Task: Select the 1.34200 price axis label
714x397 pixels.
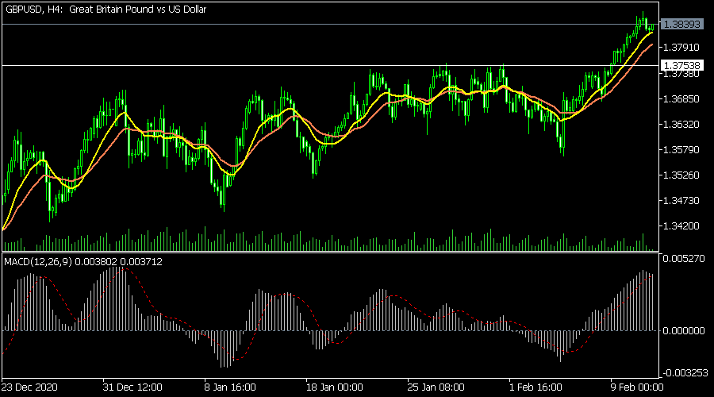Action: pyautogui.click(x=682, y=225)
